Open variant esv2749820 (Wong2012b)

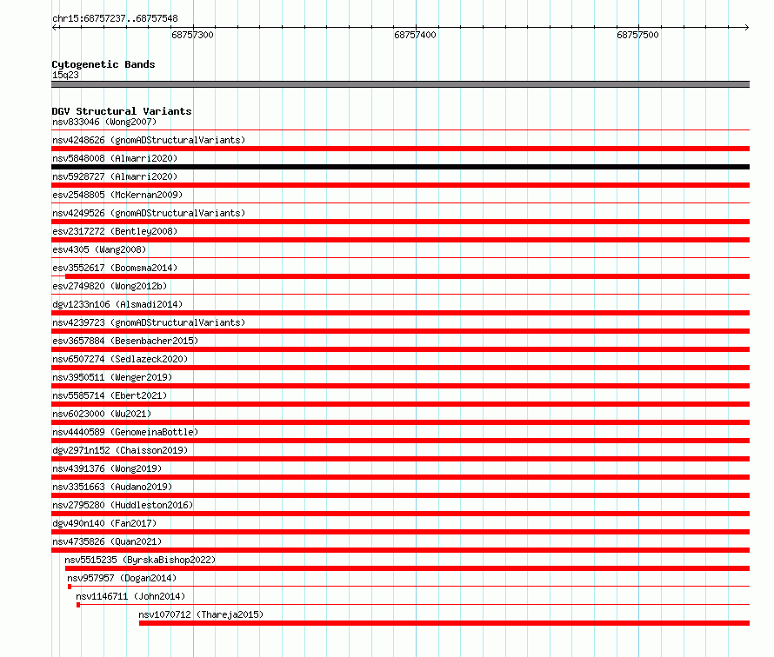click(110, 286)
